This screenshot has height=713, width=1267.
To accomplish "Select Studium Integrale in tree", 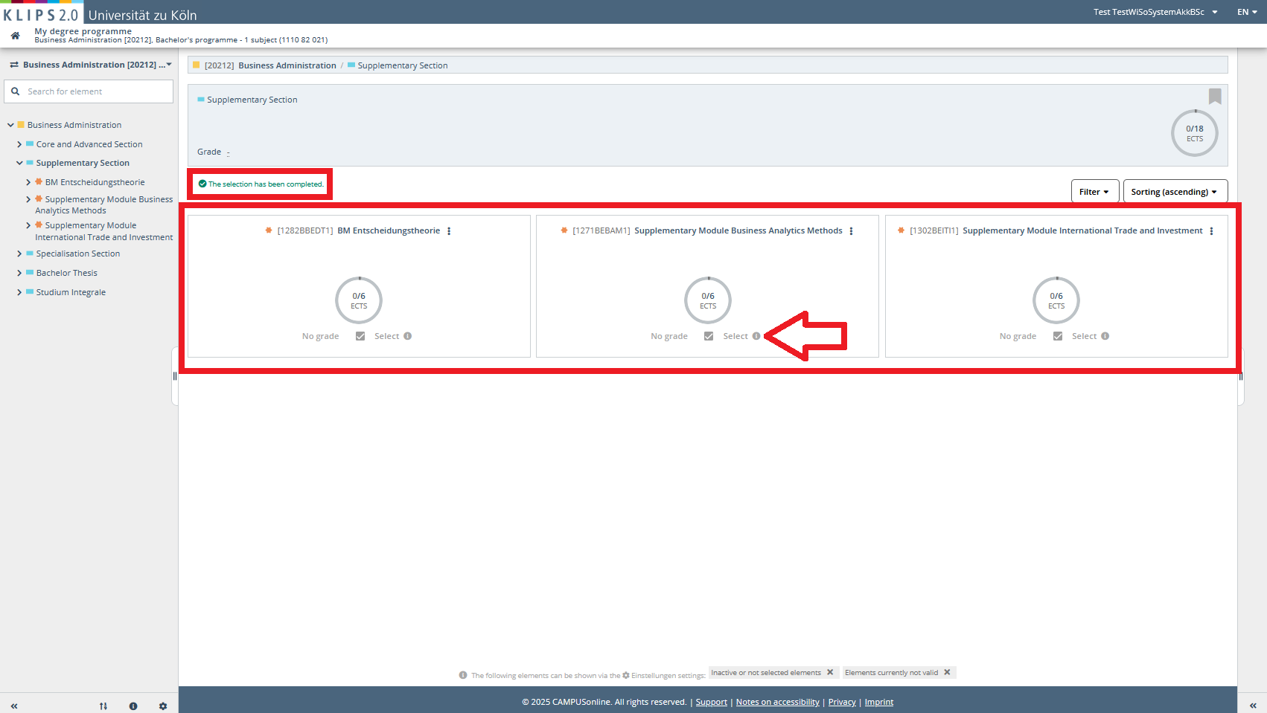I will [71, 292].
